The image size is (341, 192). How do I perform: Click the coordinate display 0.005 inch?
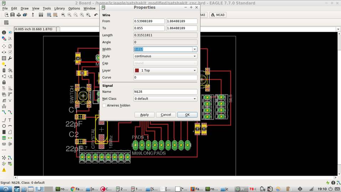coord(35,29)
